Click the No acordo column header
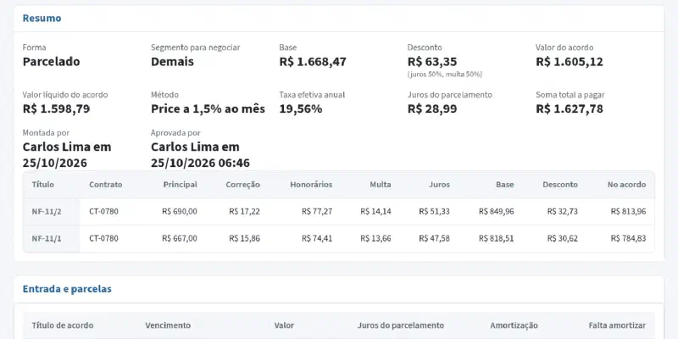Screen dimensions: 678x339 [x=626, y=185]
